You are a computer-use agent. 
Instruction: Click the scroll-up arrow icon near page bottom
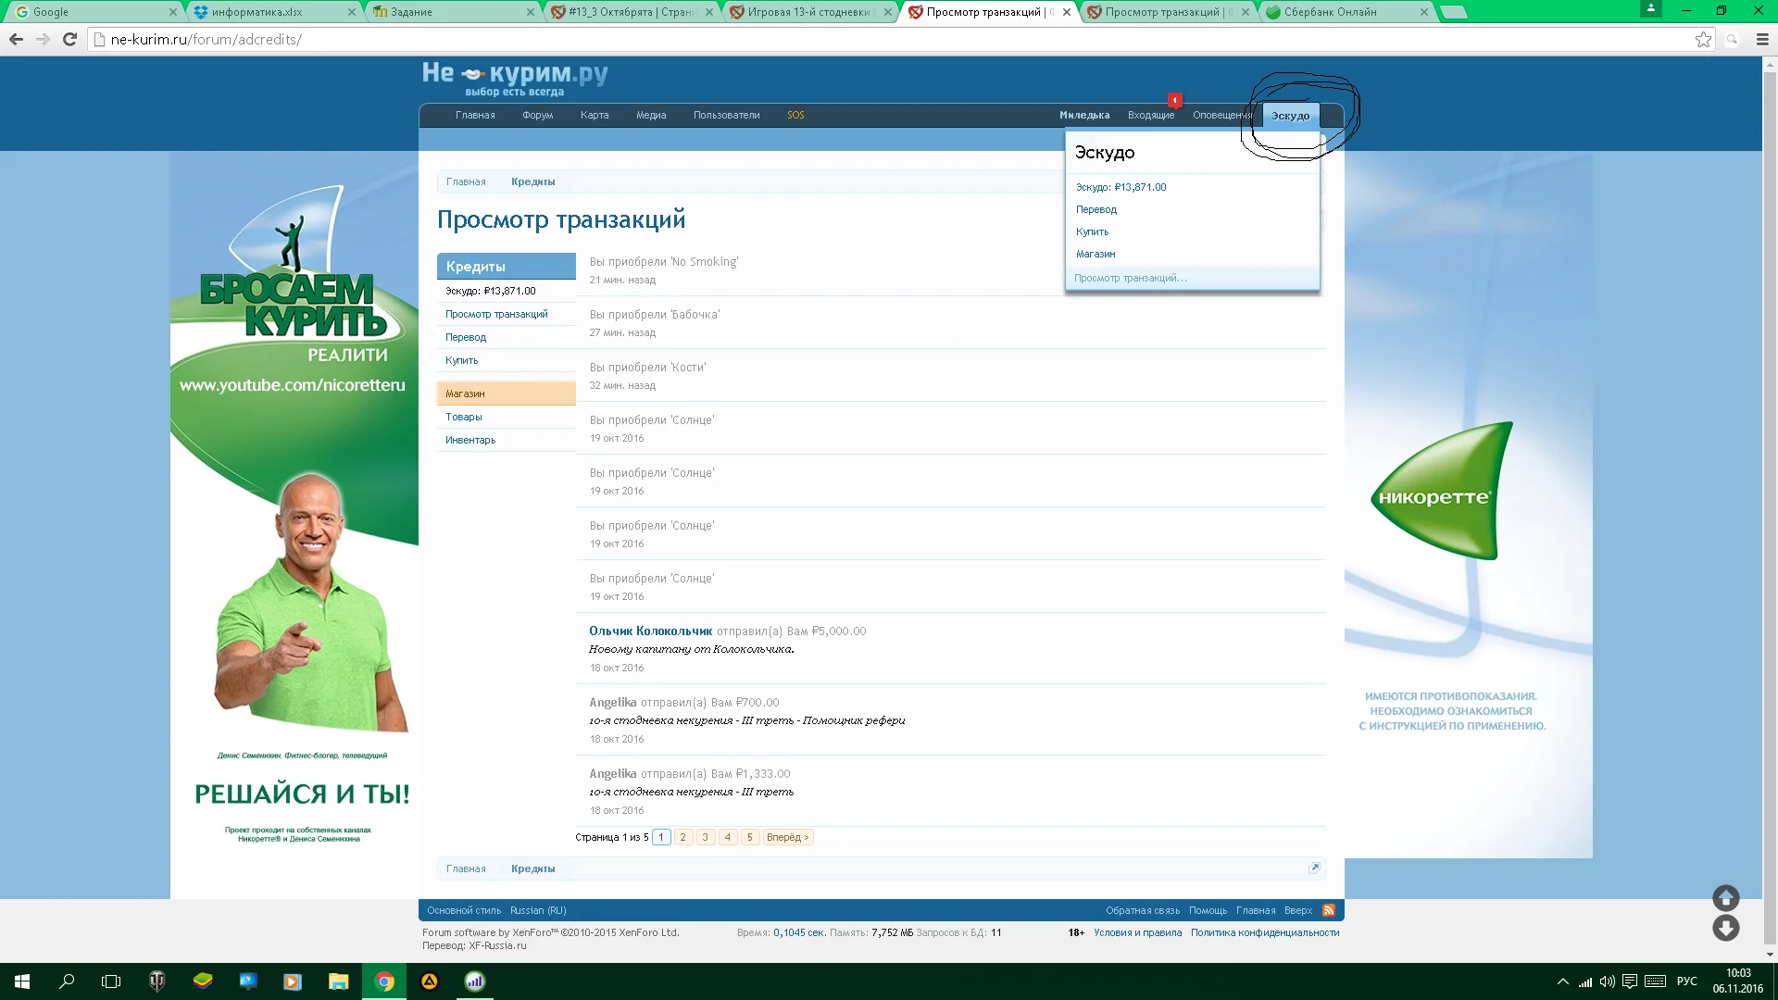[x=1724, y=897]
